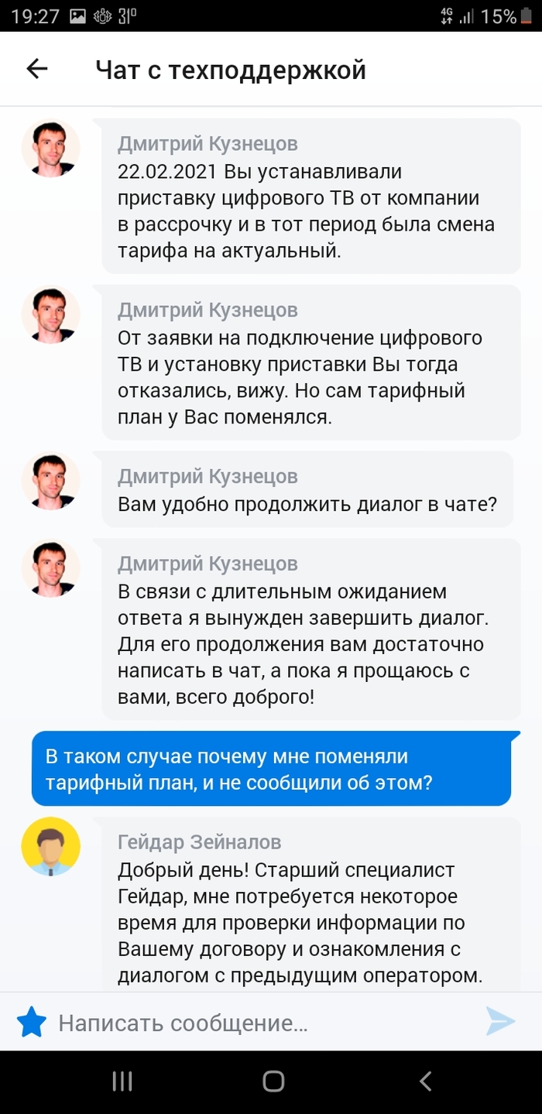Tap the status bar clock showing 19:27
Screen dimensions: 542x1114
pos(35,15)
